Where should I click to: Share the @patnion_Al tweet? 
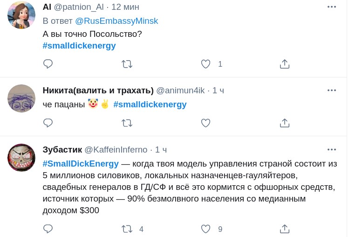[x=285, y=64]
